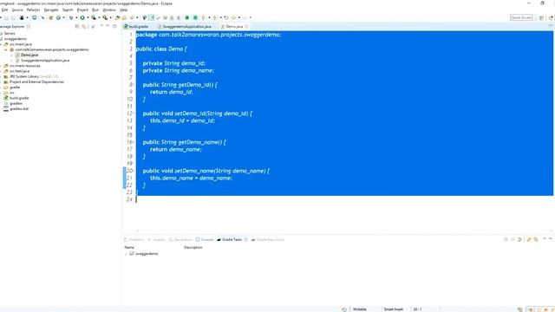Viewport: 555px width, 312px height.
Task: Click the Description column header
Action: [193, 247]
